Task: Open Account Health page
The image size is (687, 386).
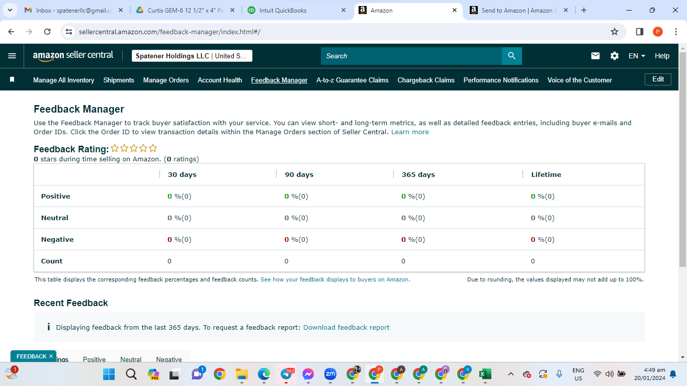Action: (x=220, y=80)
